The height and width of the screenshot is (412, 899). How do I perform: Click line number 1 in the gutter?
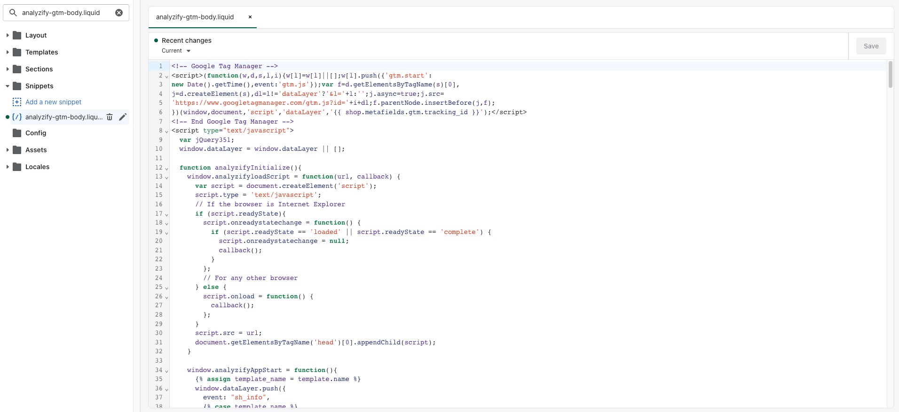160,66
